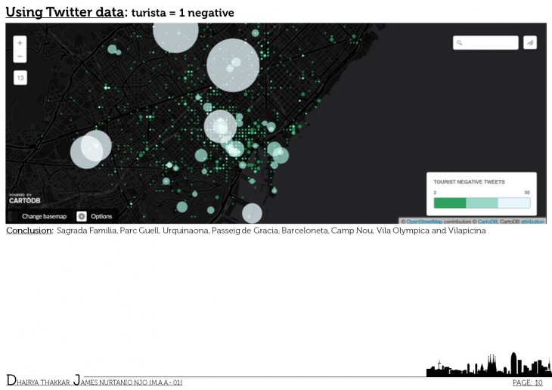Open the Change basemap selector
This screenshot has width=552, height=390.
pyautogui.click(x=44, y=216)
